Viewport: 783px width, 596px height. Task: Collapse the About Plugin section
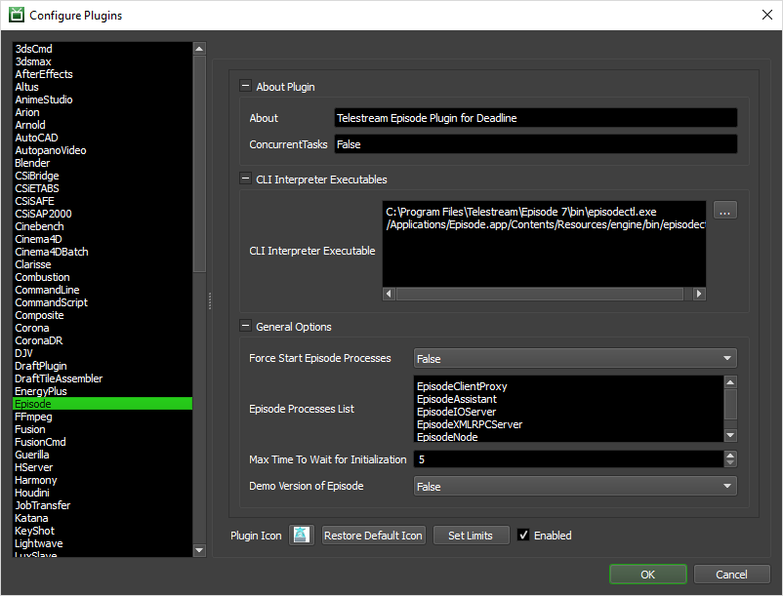(245, 86)
